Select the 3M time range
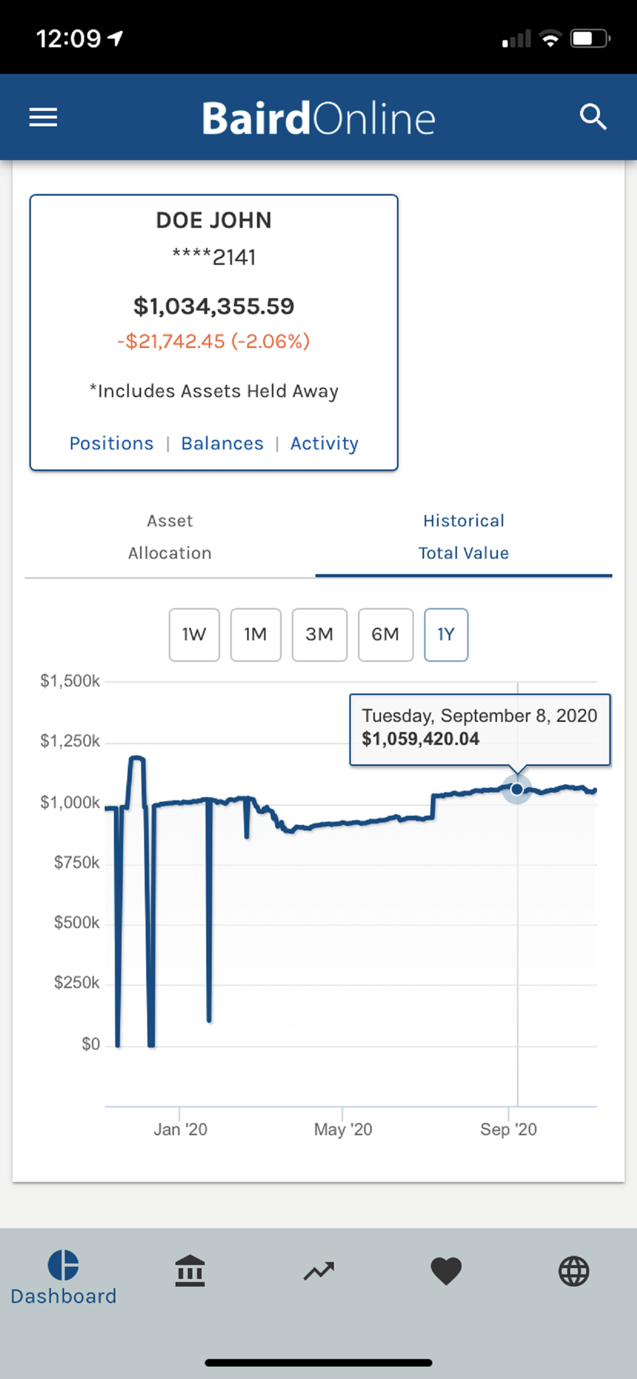Image resolution: width=637 pixels, height=1379 pixels. 319,634
